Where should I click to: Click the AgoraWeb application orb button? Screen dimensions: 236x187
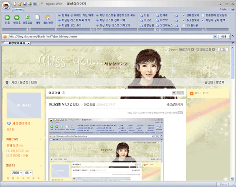6,6
